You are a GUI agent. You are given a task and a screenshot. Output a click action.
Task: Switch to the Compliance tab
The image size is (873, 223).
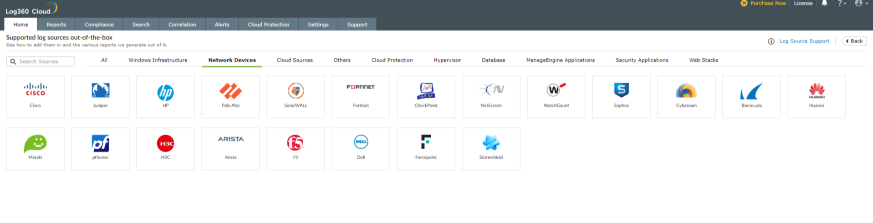pos(99,25)
